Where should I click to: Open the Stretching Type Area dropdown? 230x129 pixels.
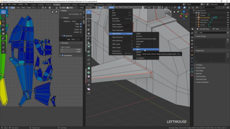coord(75,39)
